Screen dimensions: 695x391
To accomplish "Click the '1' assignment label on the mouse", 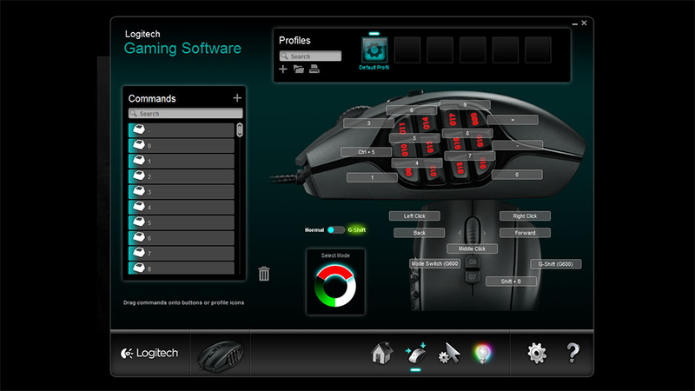I will [x=372, y=177].
